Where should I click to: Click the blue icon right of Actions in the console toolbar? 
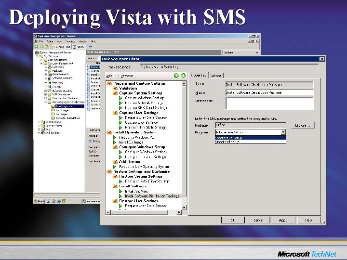click(x=90, y=46)
